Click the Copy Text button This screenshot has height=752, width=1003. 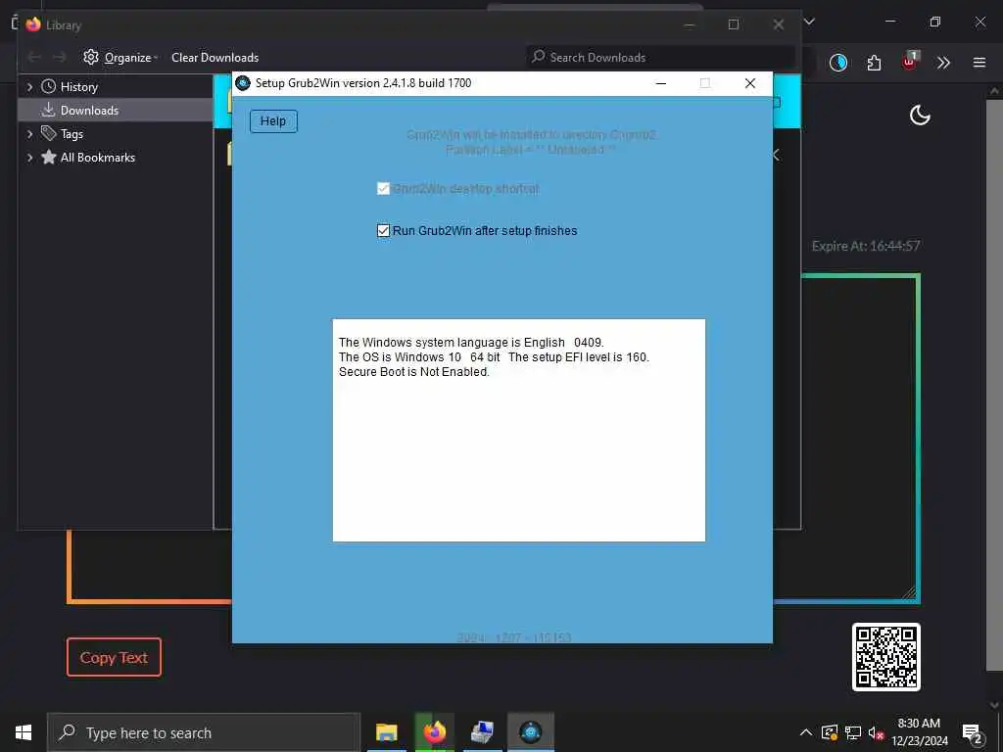click(114, 657)
